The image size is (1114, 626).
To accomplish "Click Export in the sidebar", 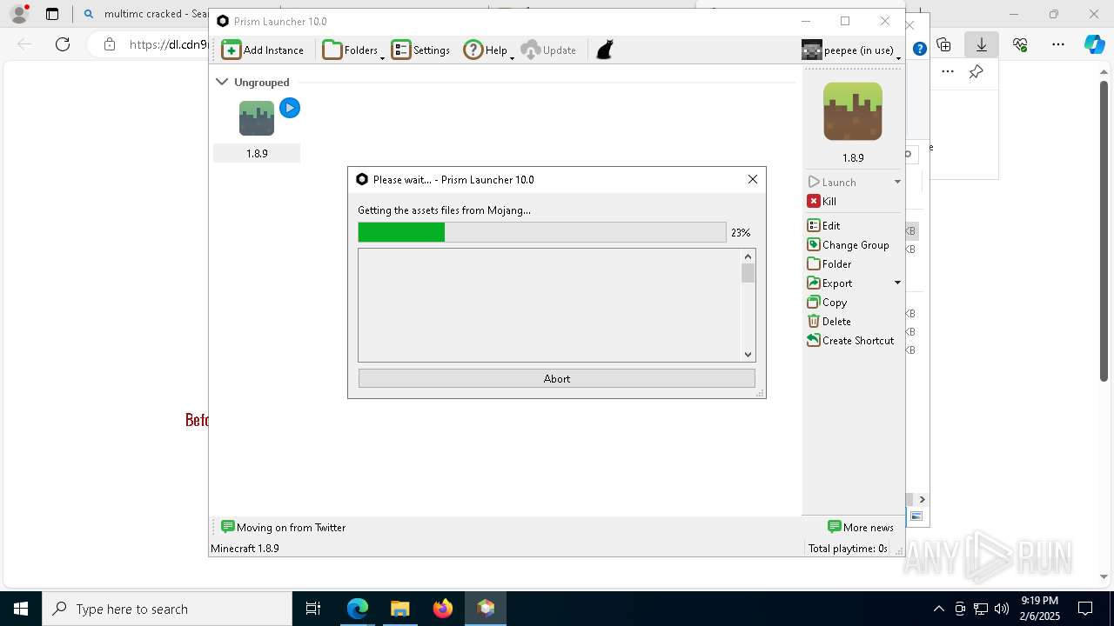I will (x=830, y=283).
